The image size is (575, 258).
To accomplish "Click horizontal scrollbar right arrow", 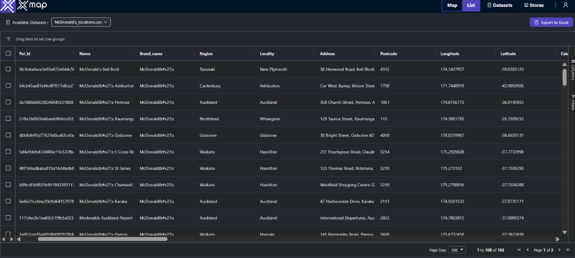I will [558, 239].
